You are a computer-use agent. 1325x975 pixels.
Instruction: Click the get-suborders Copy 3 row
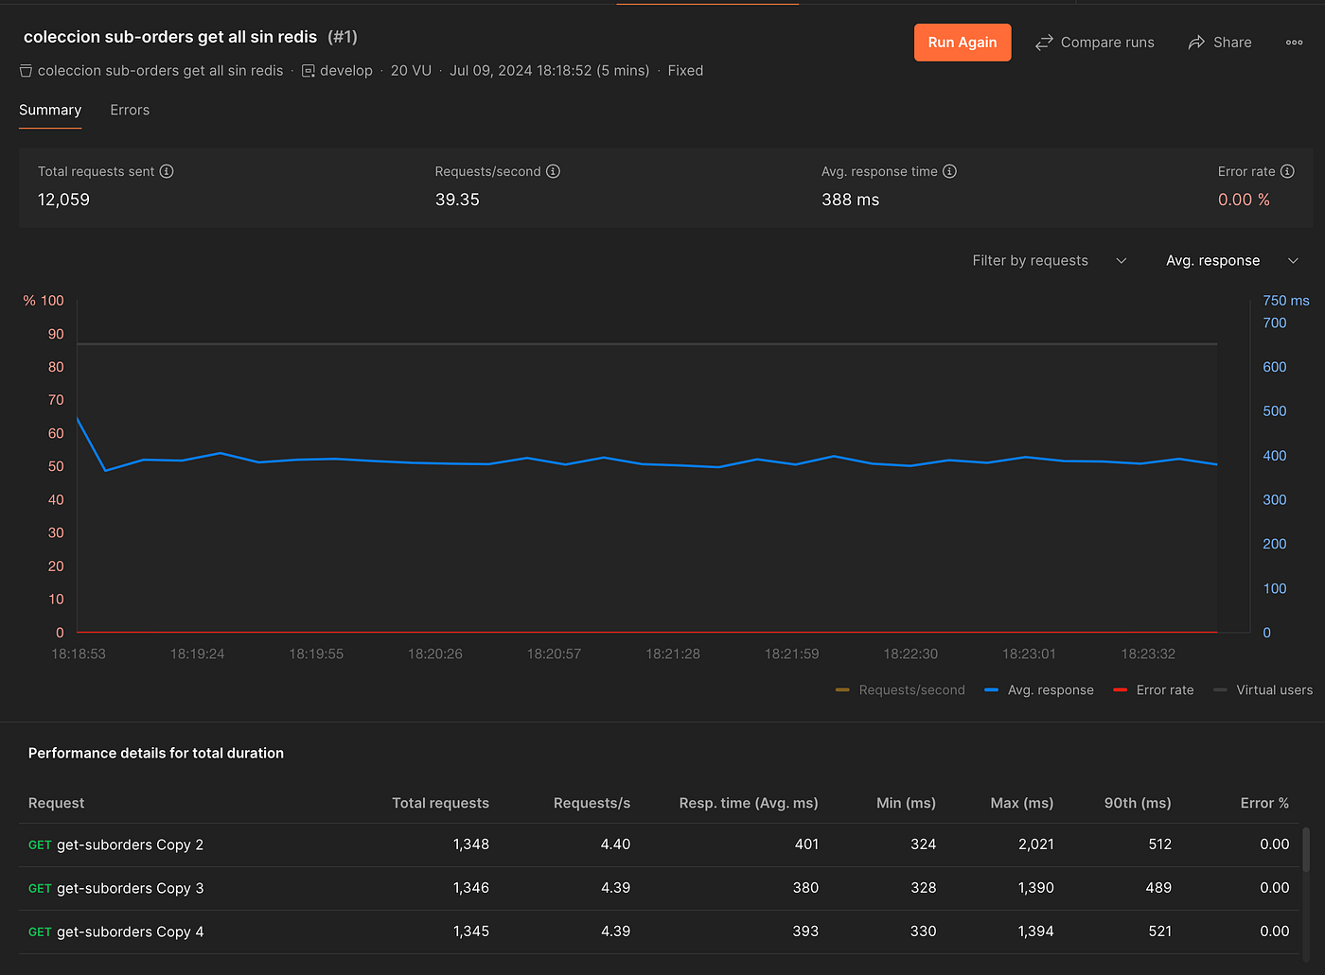click(659, 888)
